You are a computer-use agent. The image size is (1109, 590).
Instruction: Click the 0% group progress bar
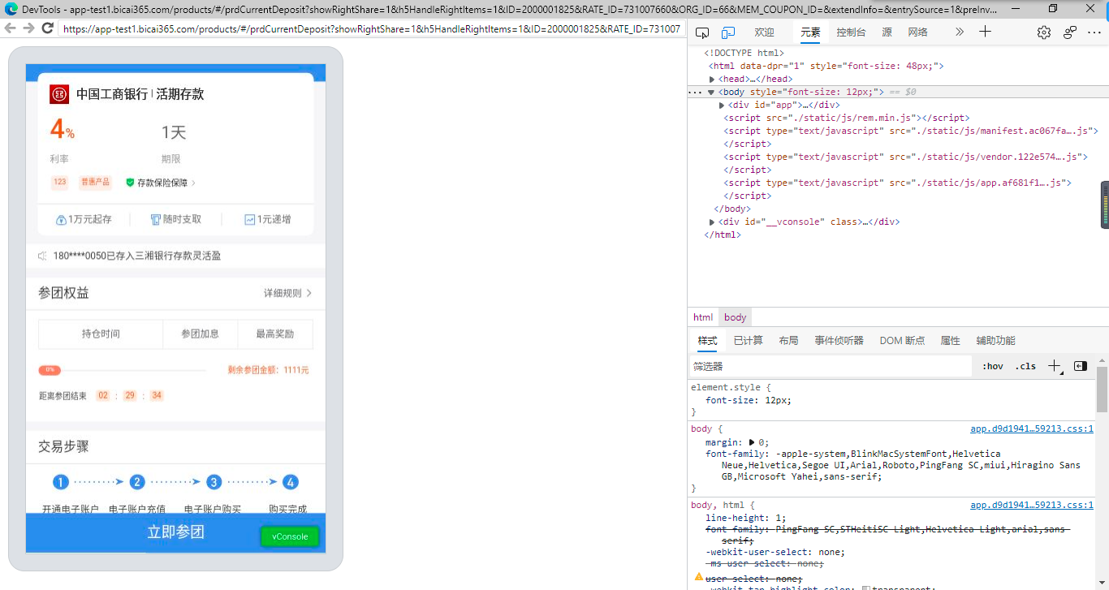122,370
